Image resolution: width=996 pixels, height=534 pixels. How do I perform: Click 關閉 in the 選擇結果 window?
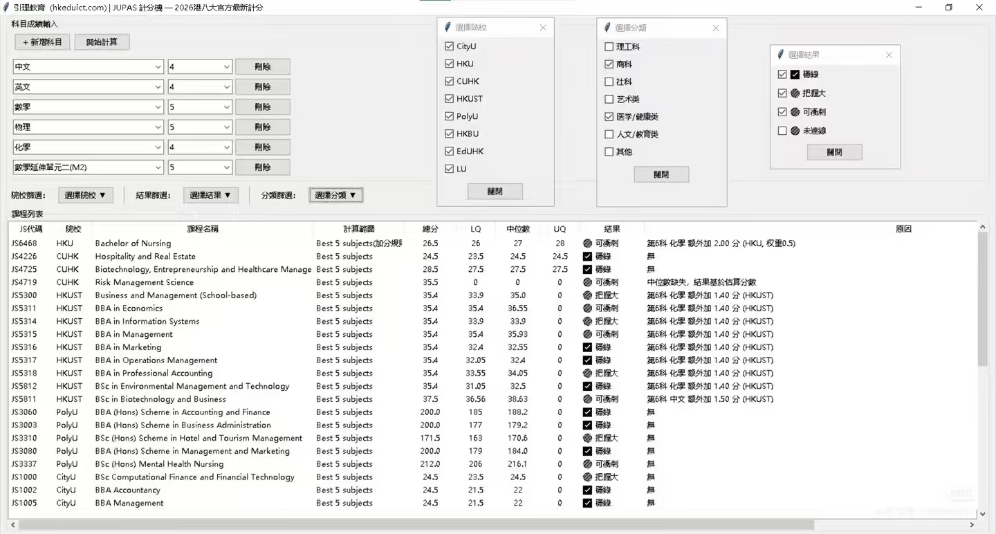pos(835,152)
